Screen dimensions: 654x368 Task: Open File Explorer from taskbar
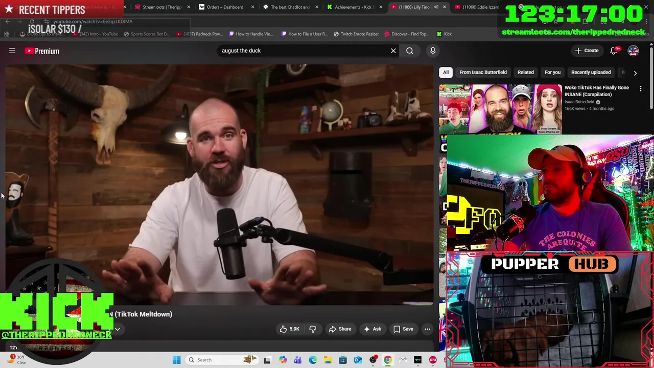coord(328,360)
